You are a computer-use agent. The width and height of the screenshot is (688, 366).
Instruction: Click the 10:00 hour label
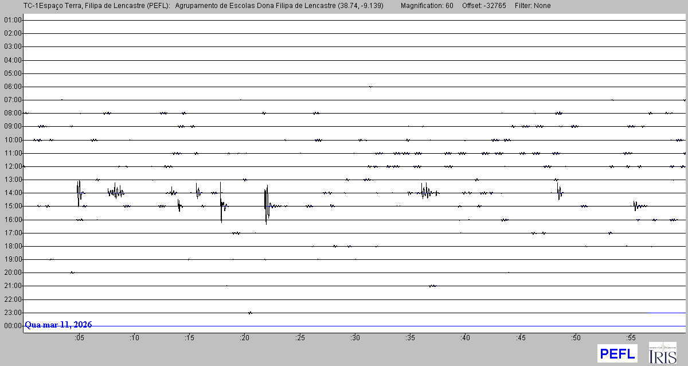click(x=13, y=140)
